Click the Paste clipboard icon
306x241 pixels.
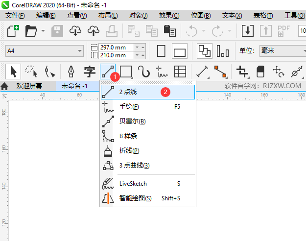[x=170, y=31]
